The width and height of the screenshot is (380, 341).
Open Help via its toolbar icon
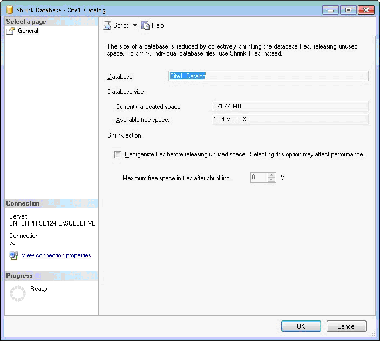pos(145,25)
